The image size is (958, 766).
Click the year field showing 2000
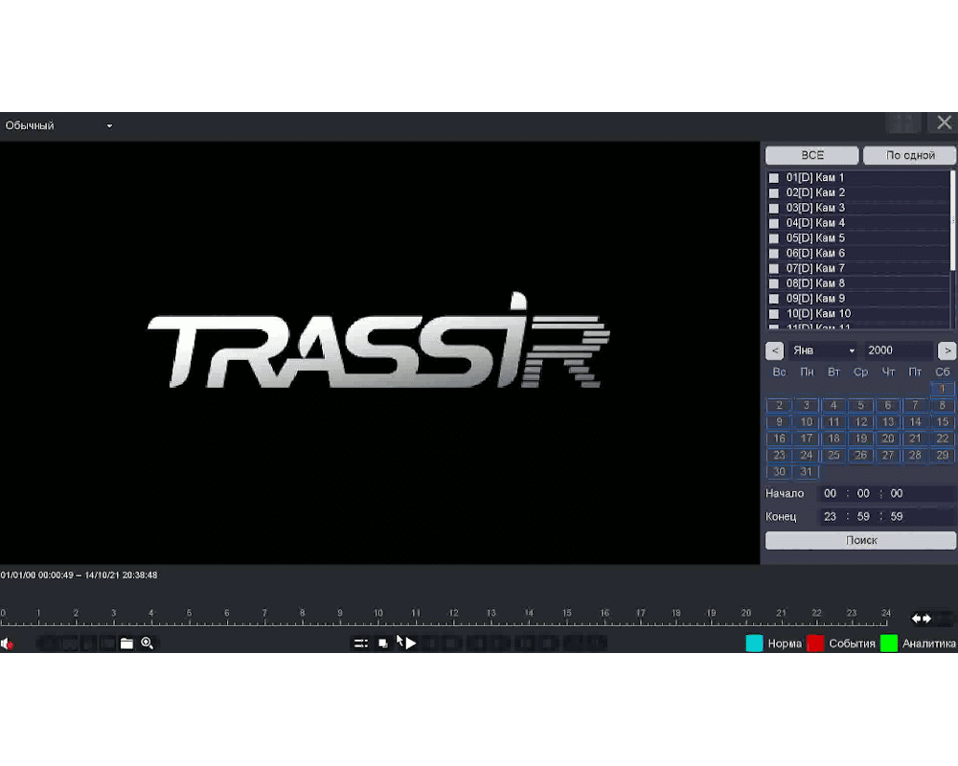(x=899, y=350)
